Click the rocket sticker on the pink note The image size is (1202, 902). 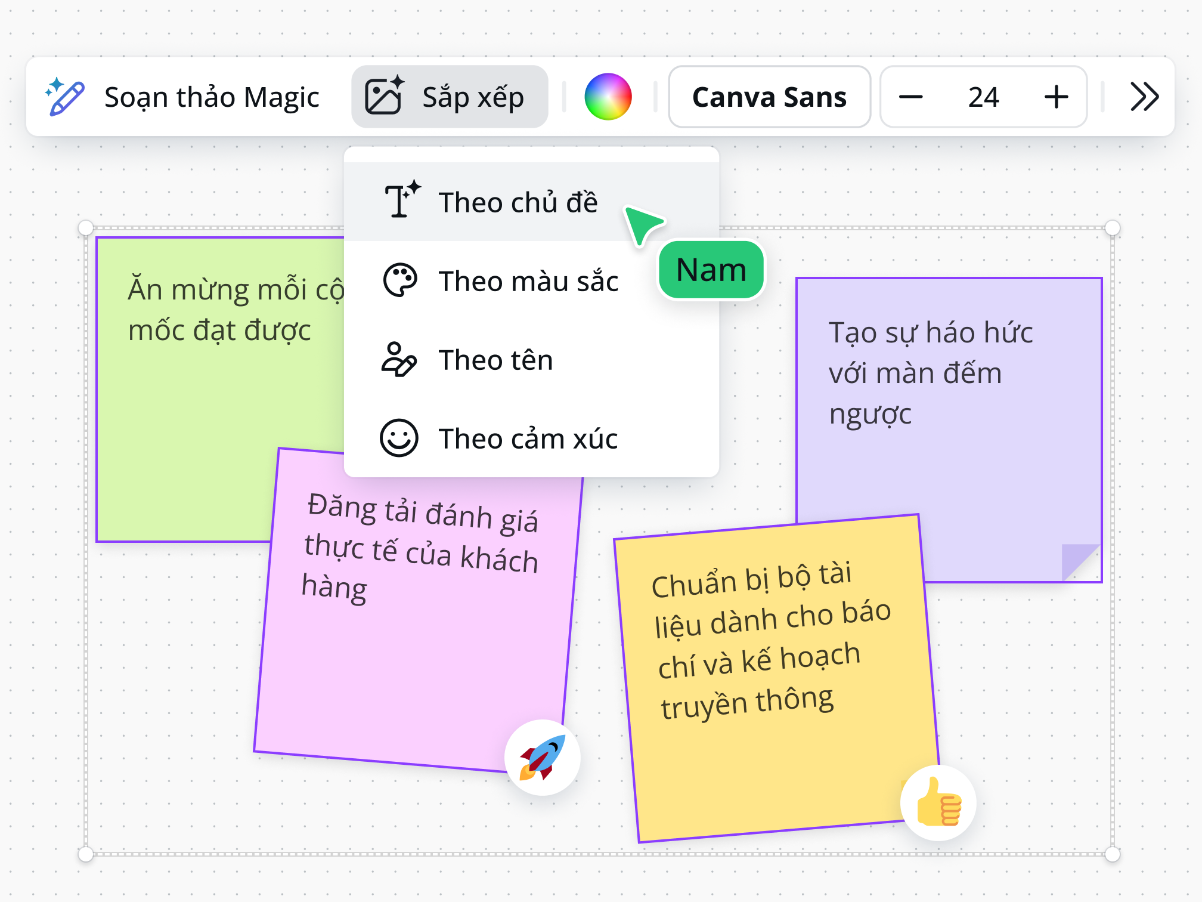point(541,756)
